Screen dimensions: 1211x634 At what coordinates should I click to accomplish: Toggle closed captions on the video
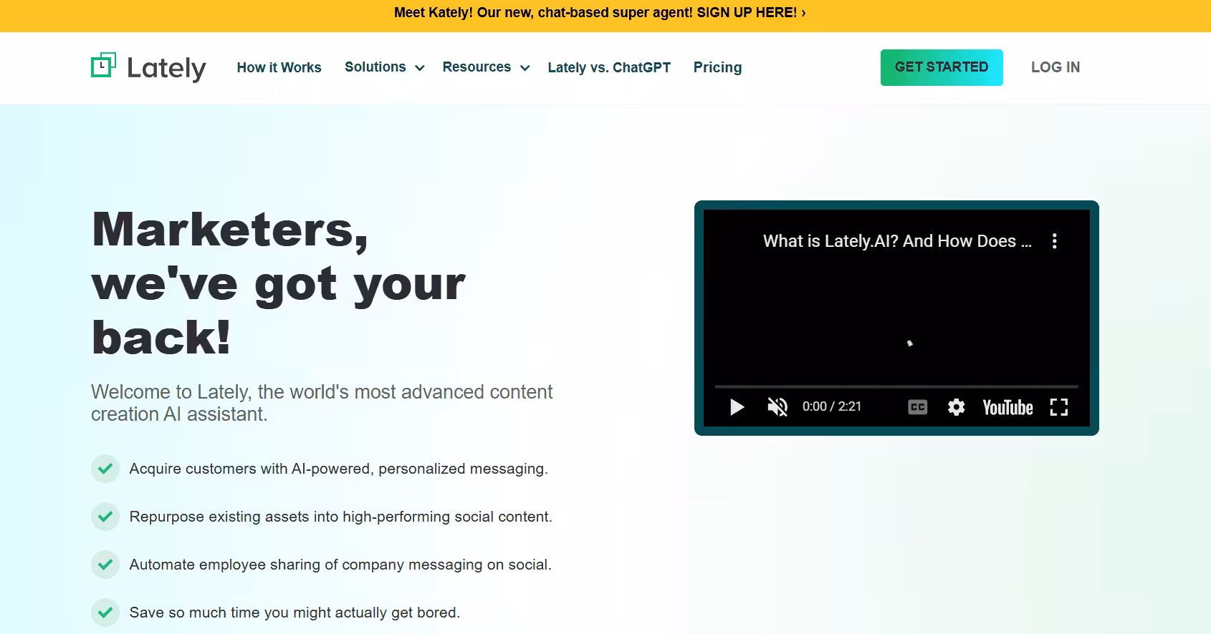[918, 407]
